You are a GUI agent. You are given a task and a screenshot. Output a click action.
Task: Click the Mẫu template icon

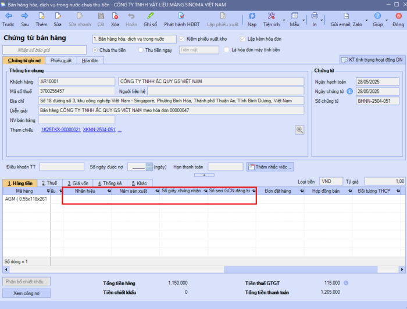point(294,16)
